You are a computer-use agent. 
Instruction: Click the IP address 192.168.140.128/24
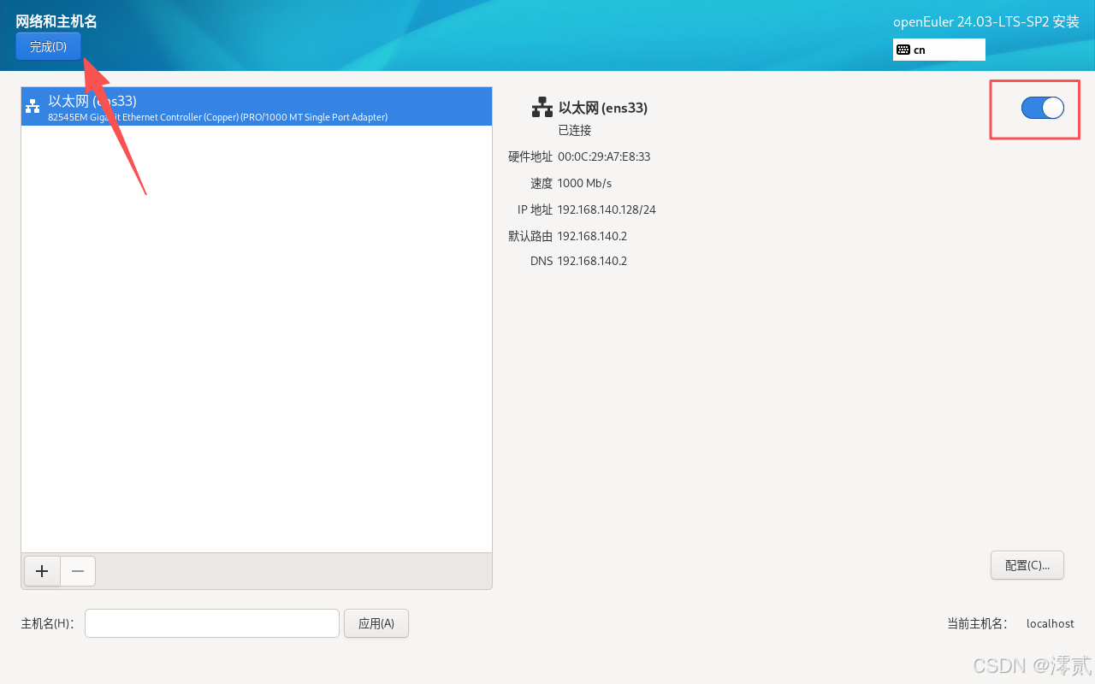coord(607,209)
